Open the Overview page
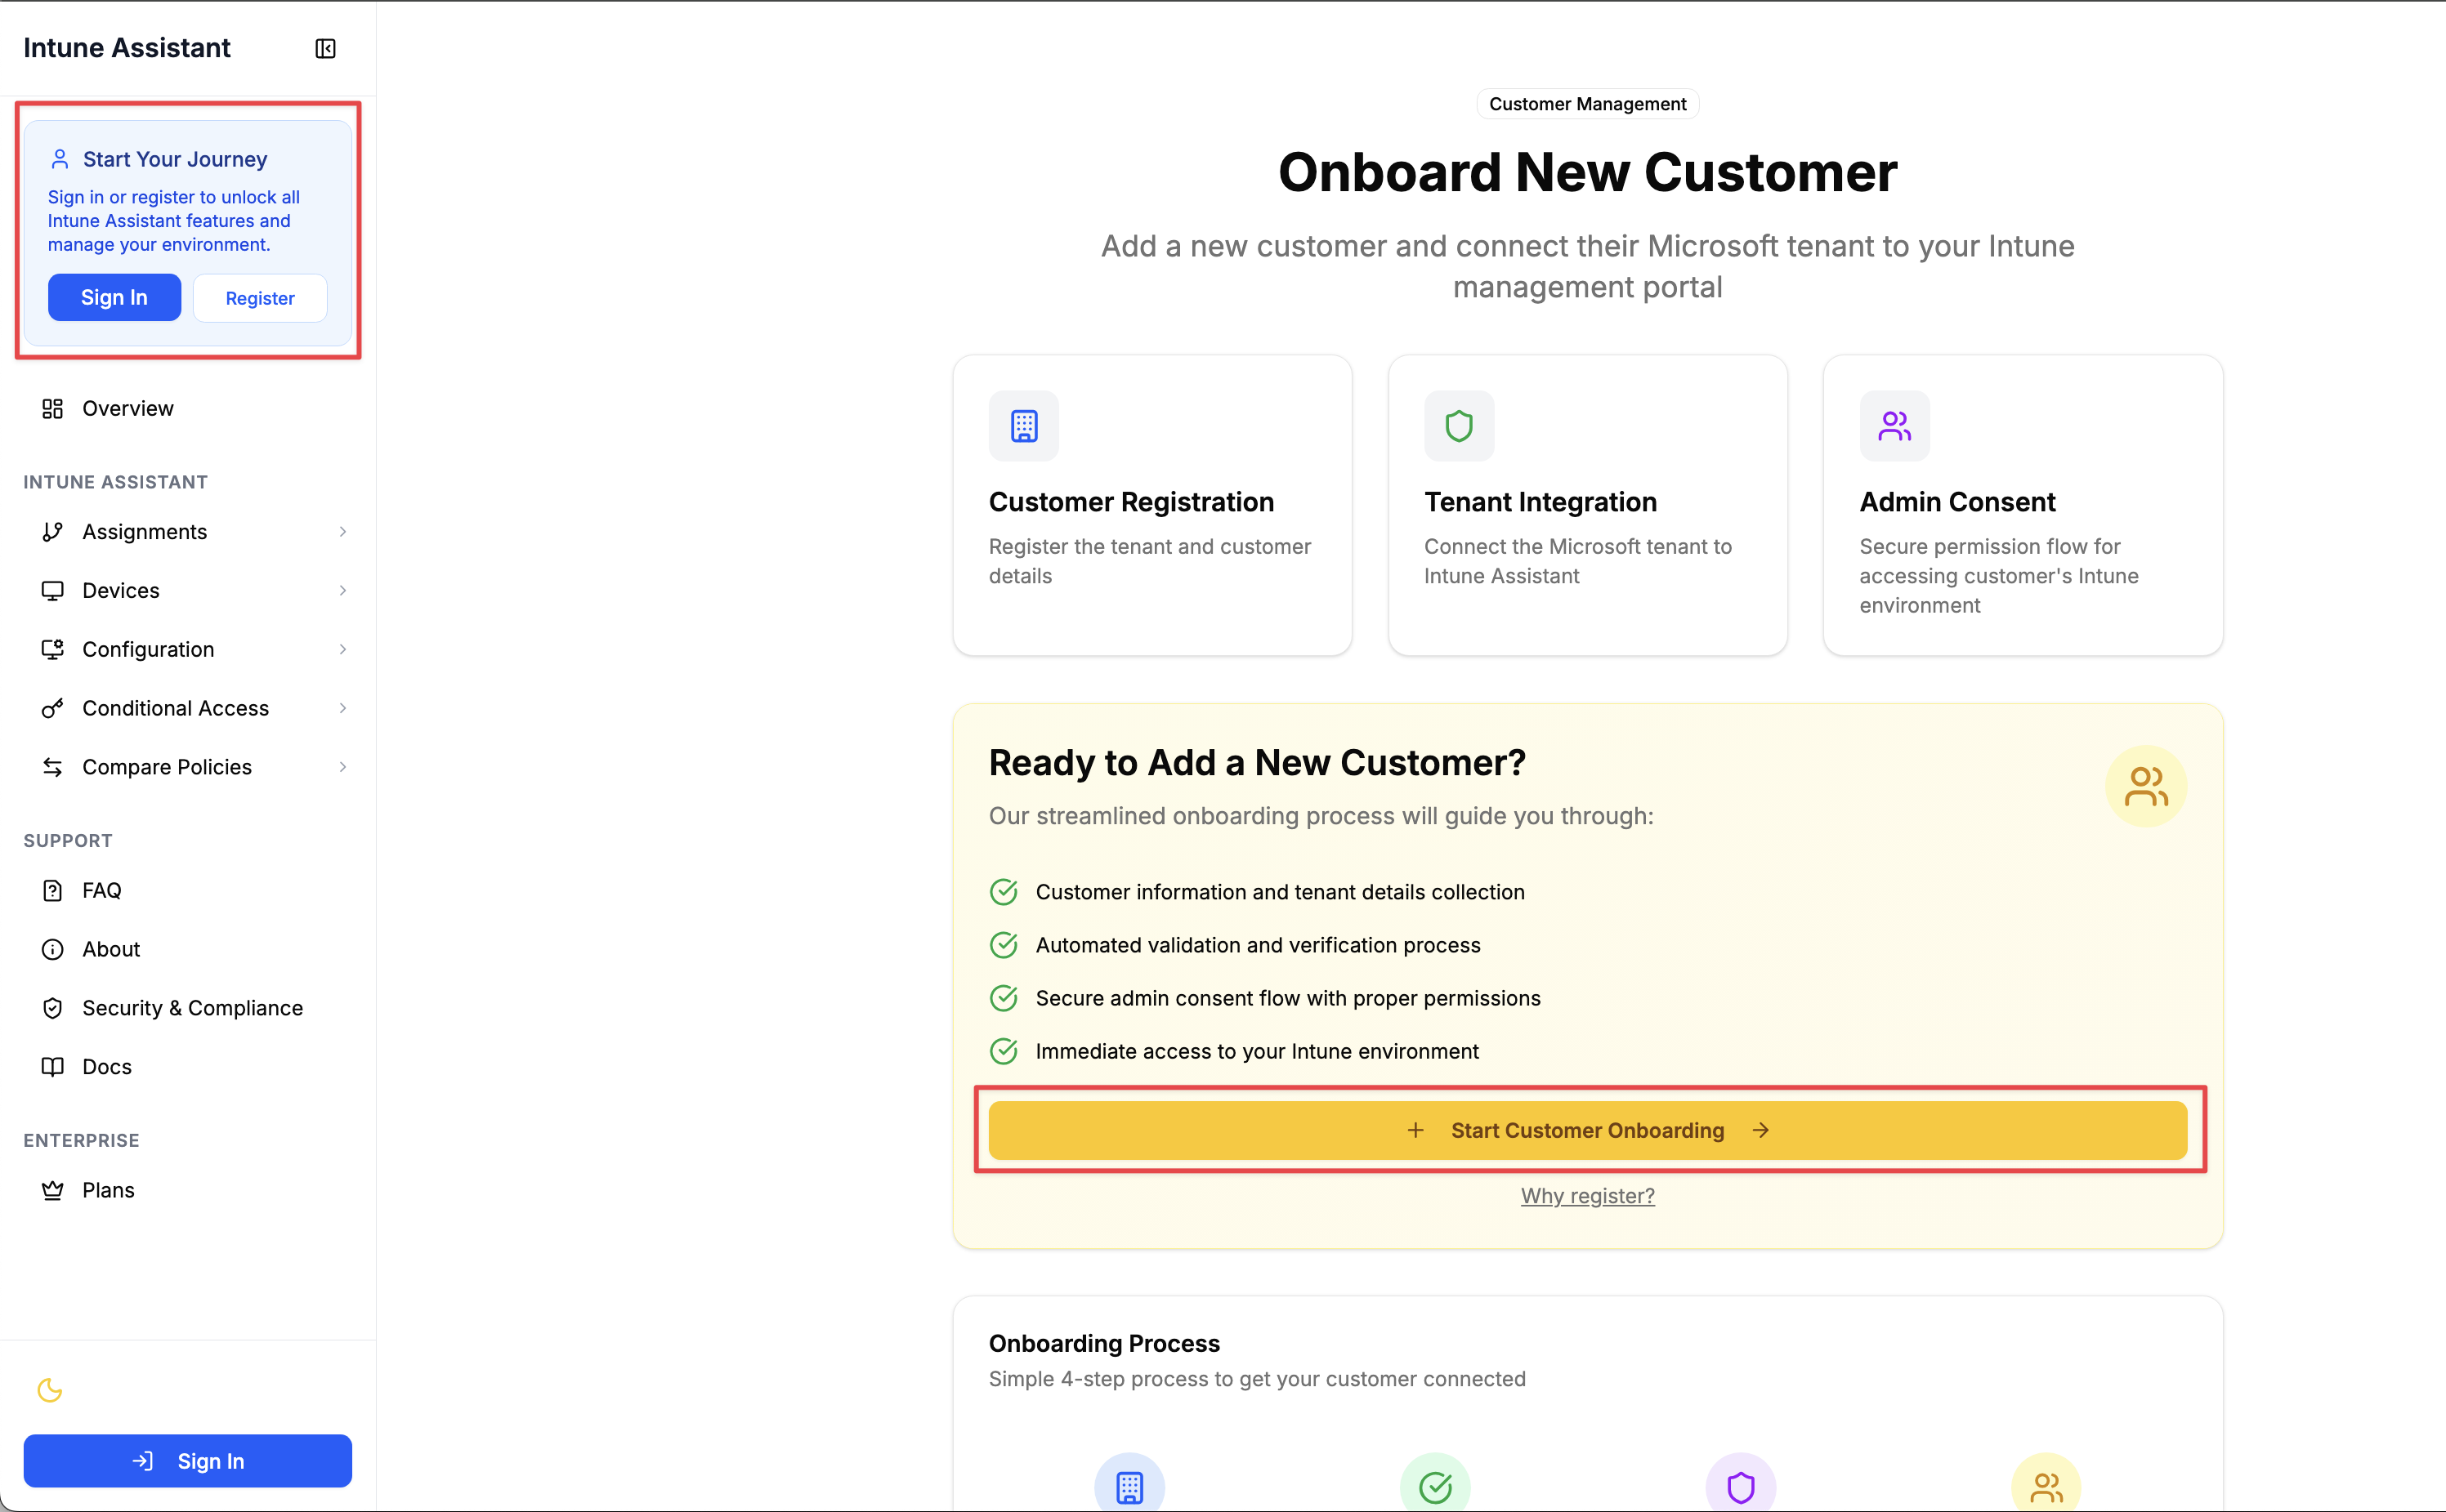The height and width of the screenshot is (1512, 2446). coord(128,408)
